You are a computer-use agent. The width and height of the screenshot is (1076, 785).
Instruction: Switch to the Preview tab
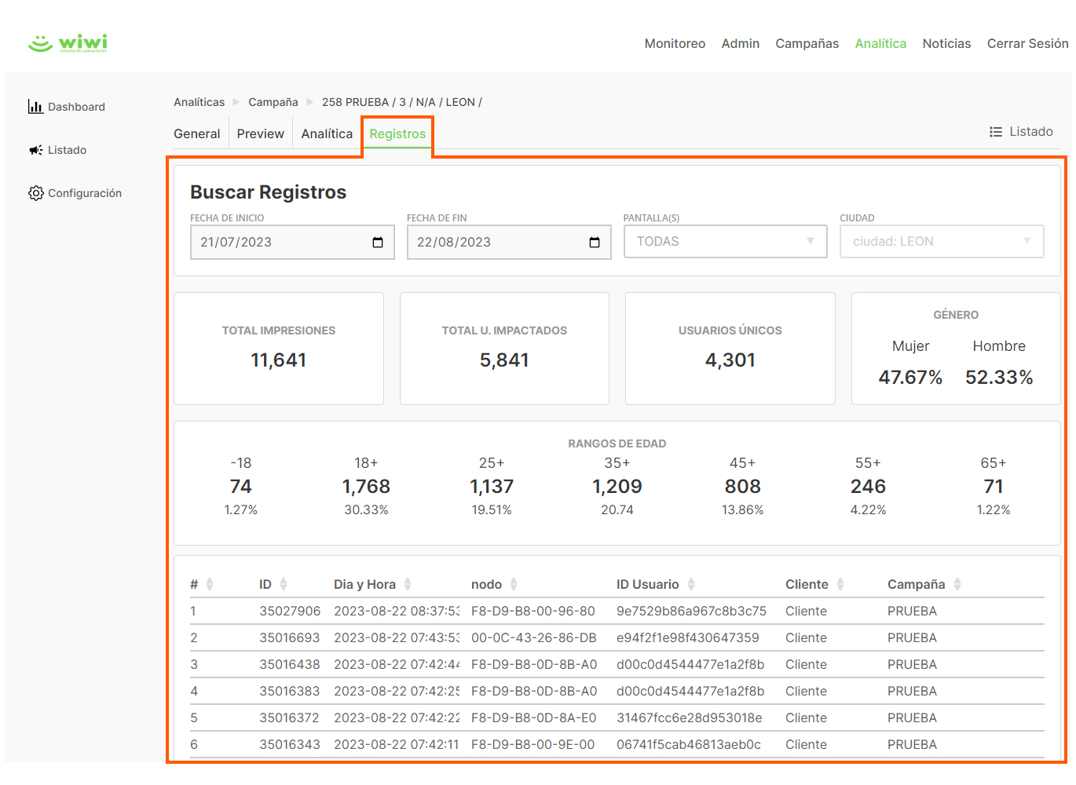click(x=261, y=134)
